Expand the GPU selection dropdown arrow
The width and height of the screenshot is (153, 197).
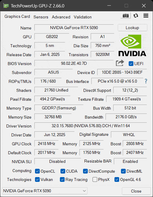(x=85, y=191)
